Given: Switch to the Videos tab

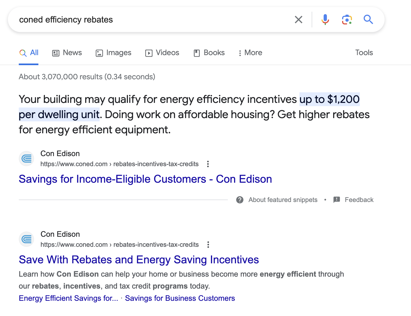Looking at the screenshot, I should pos(162,53).
